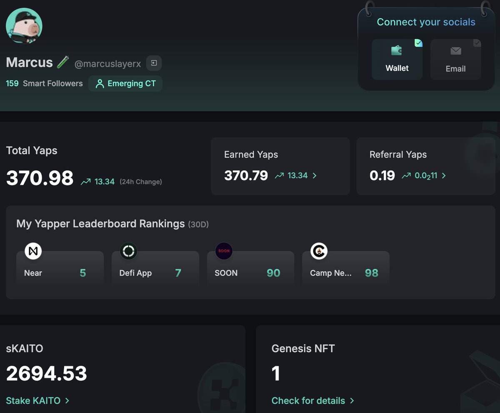Toggle the Email checkmark badge
The width and height of the screenshot is (500, 413).
tap(477, 43)
